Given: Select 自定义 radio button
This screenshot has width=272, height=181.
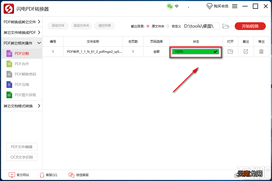Looking at the screenshot, I should (x=168, y=26).
